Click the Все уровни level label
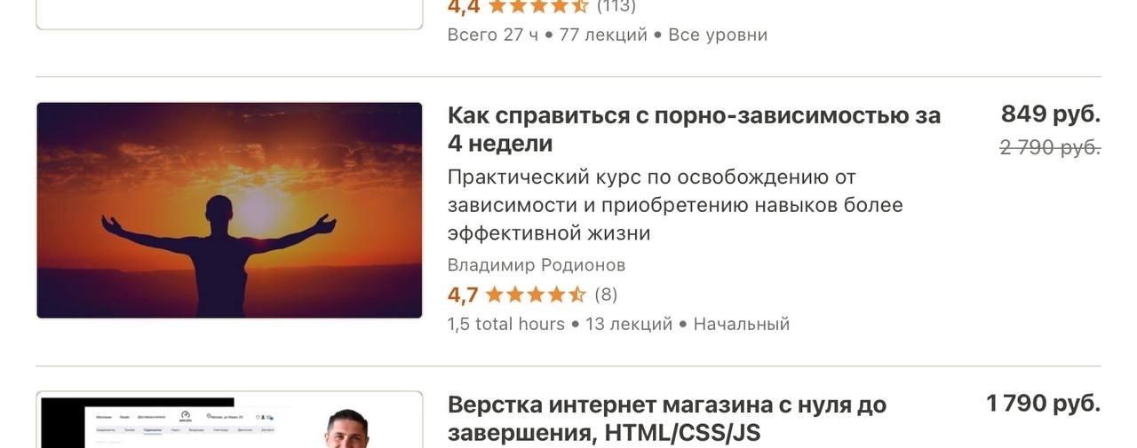 click(x=718, y=35)
